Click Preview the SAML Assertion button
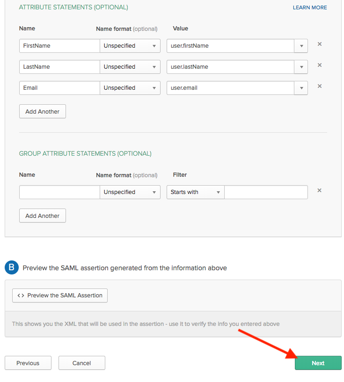This screenshot has height=382, width=344. pos(60,296)
